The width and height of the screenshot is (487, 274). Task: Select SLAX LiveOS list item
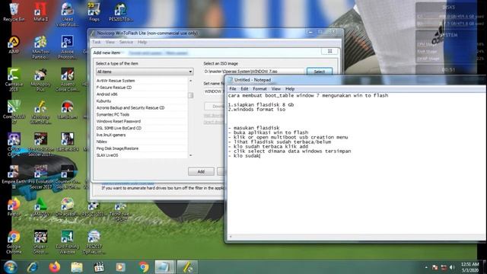point(142,155)
